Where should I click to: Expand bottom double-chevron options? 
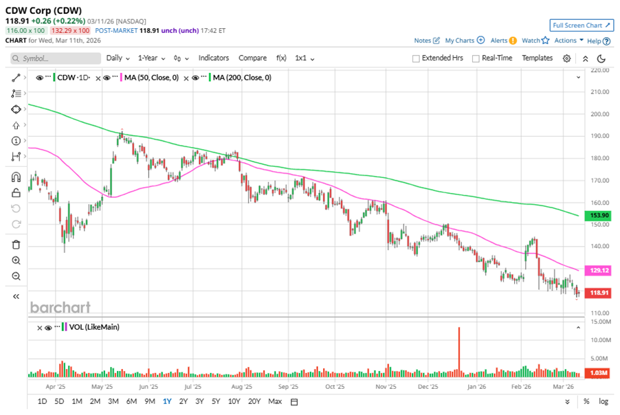pyautogui.click(x=567, y=401)
